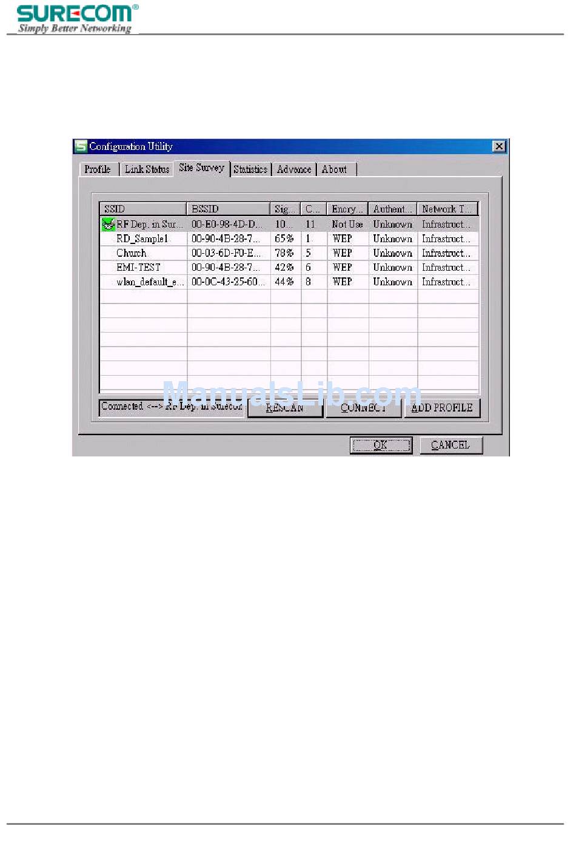Close the Configuration Utility window
Screen dimensions: 576x854
click(498, 146)
